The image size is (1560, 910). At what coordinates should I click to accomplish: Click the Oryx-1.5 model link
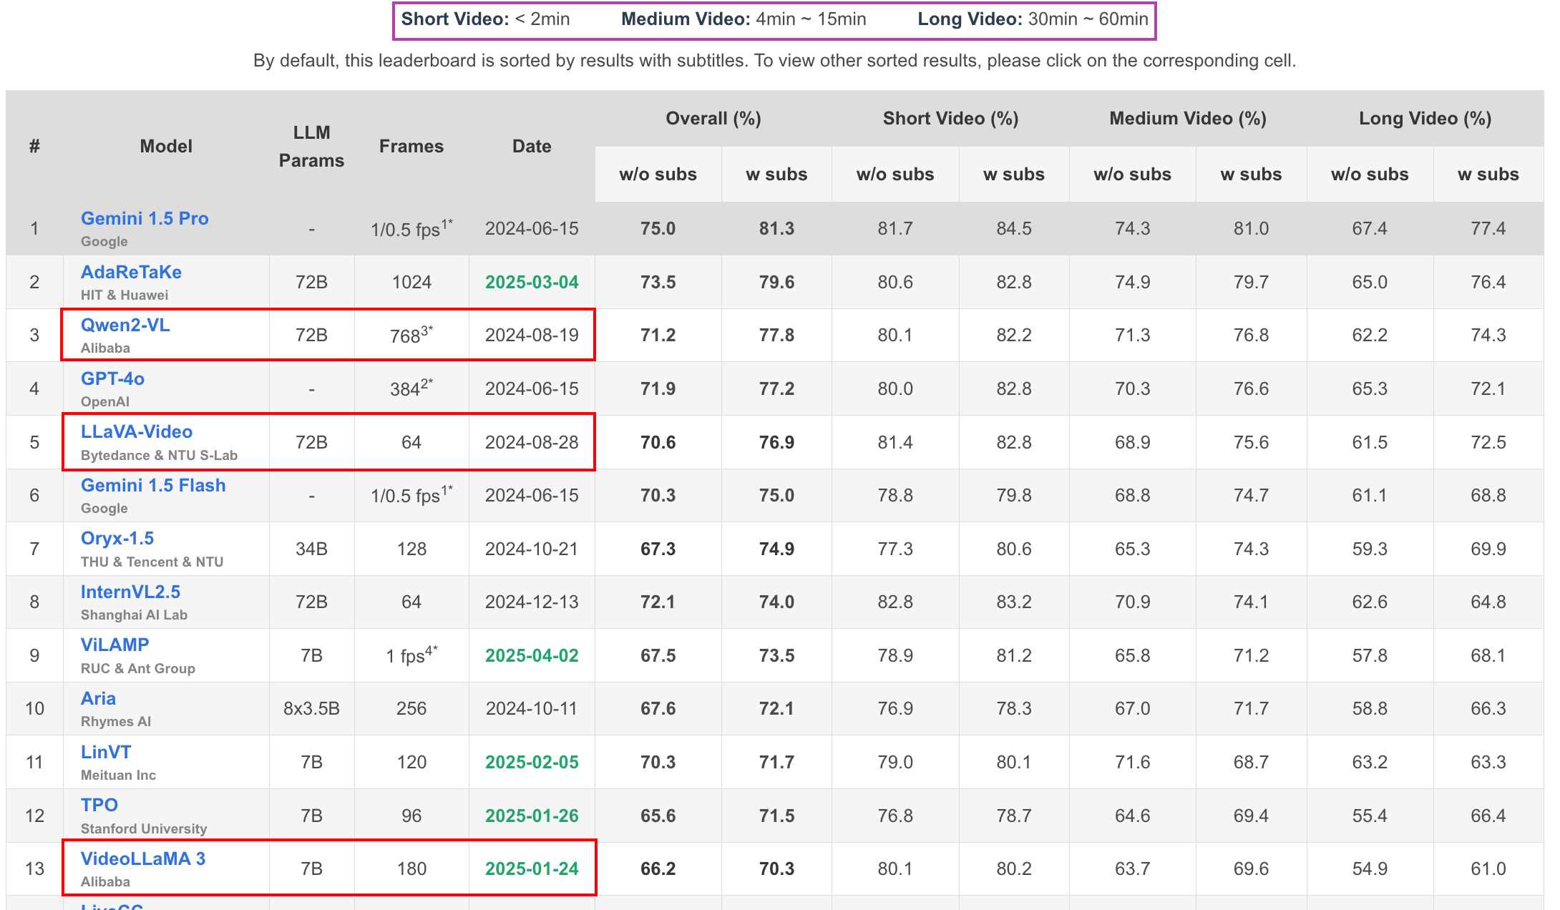(x=117, y=538)
